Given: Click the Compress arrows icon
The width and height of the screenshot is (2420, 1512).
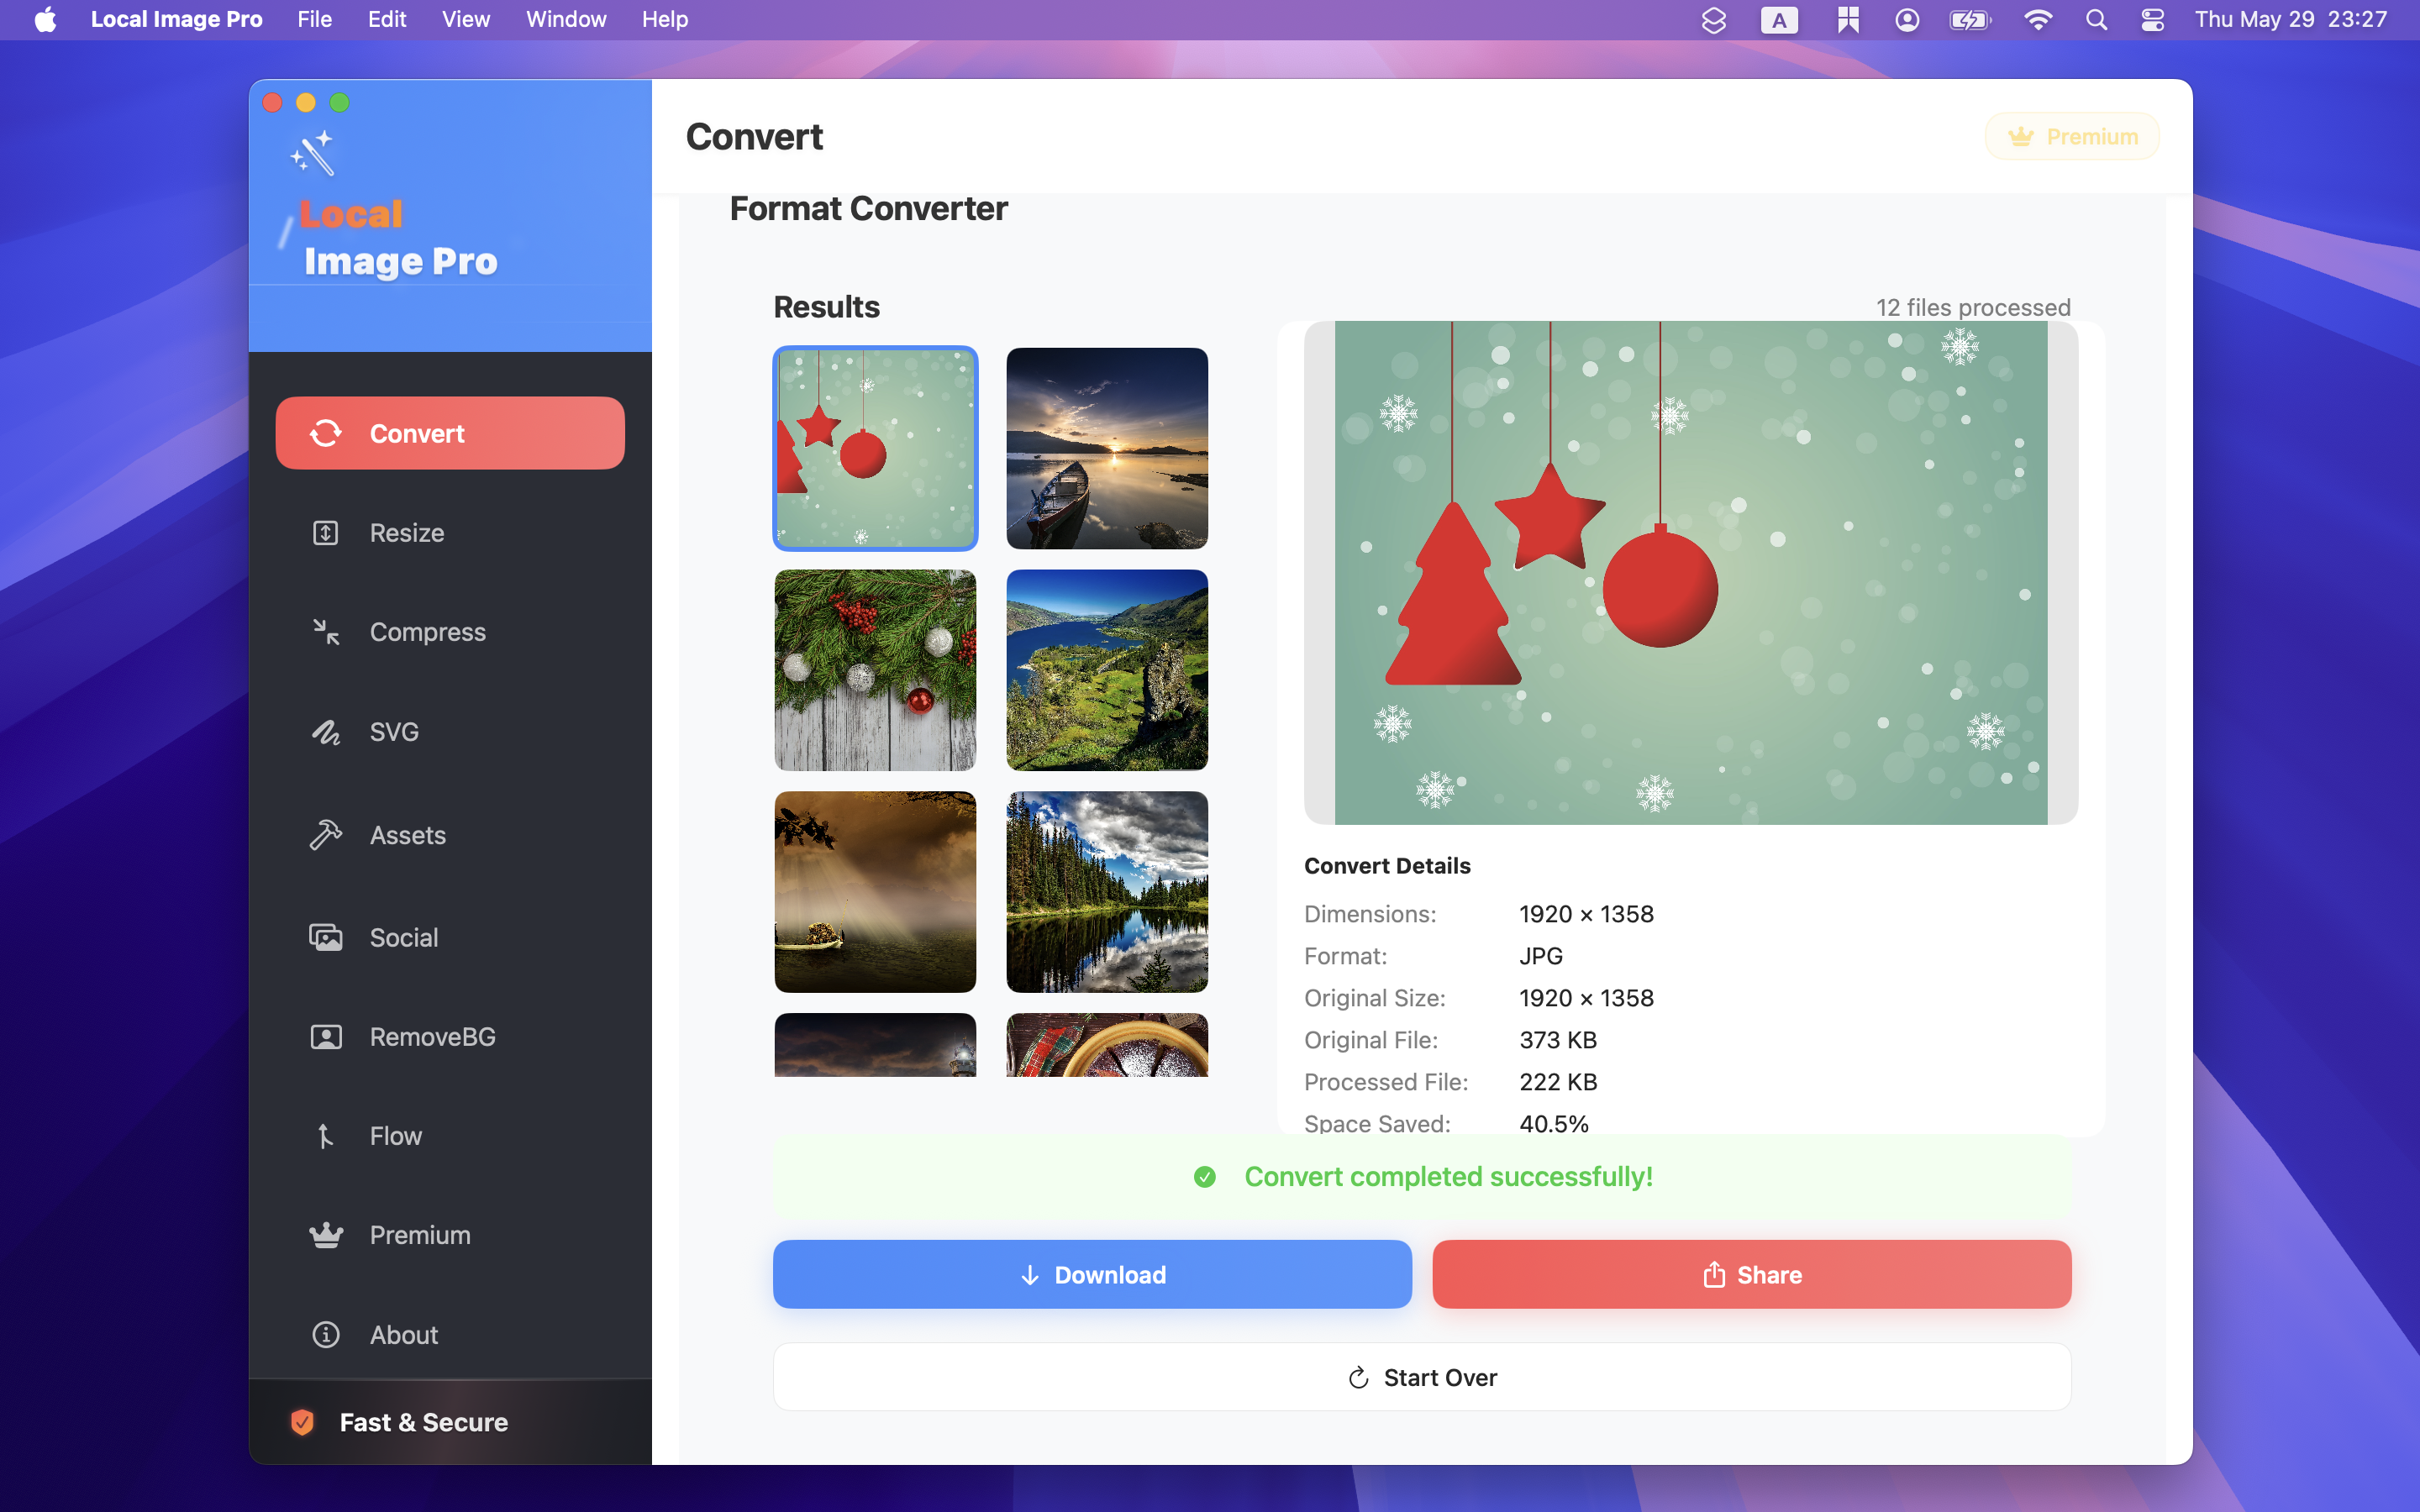Looking at the screenshot, I should (326, 632).
